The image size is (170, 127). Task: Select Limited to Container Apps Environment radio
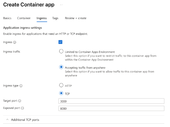[61, 51]
